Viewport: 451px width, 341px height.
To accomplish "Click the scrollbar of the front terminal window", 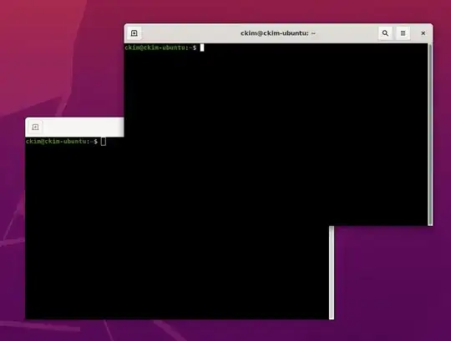I will pos(430,134).
